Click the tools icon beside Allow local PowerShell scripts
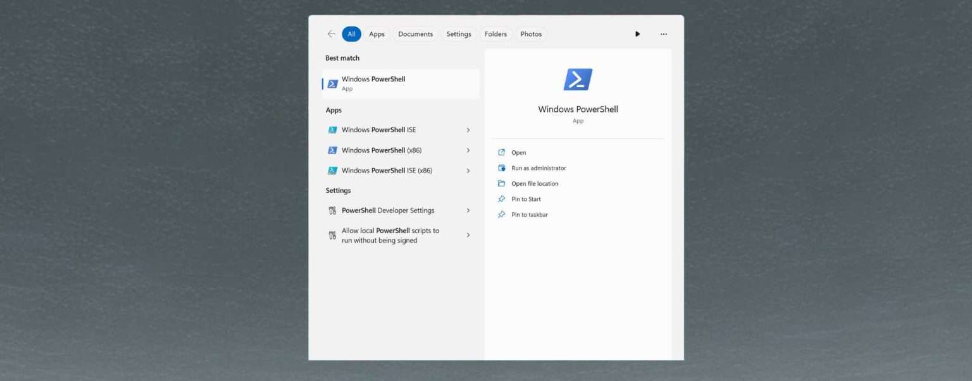Image resolution: width=972 pixels, height=381 pixels. (x=332, y=235)
